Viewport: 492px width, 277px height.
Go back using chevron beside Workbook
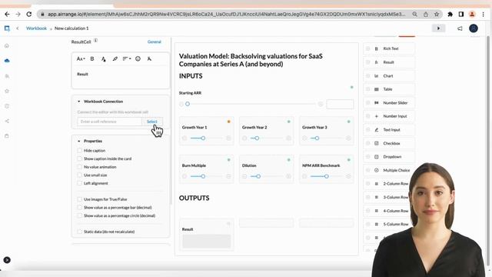click(18, 28)
